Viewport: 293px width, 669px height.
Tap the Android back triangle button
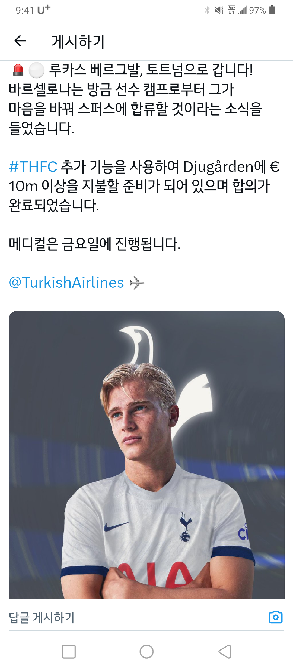(x=225, y=652)
